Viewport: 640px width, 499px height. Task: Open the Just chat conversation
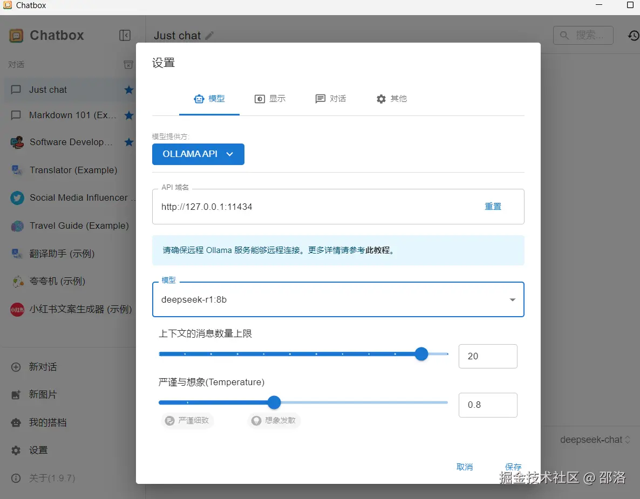70,90
